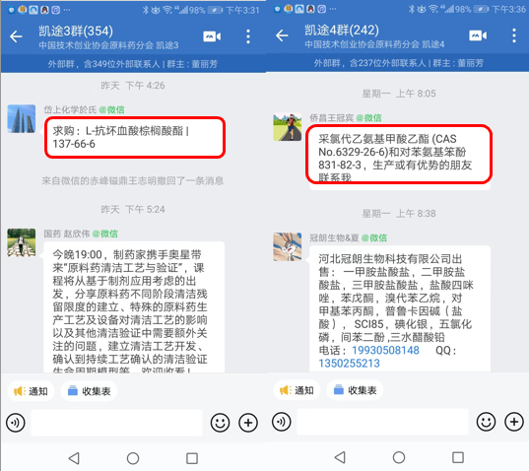The image size is (529, 471).
Task: Open three-dot menu in 凯途4群
Action: coord(514,35)
